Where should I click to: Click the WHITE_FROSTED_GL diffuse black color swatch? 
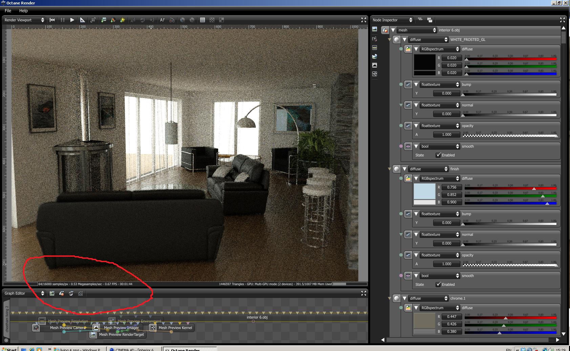[x=424, y=62]
